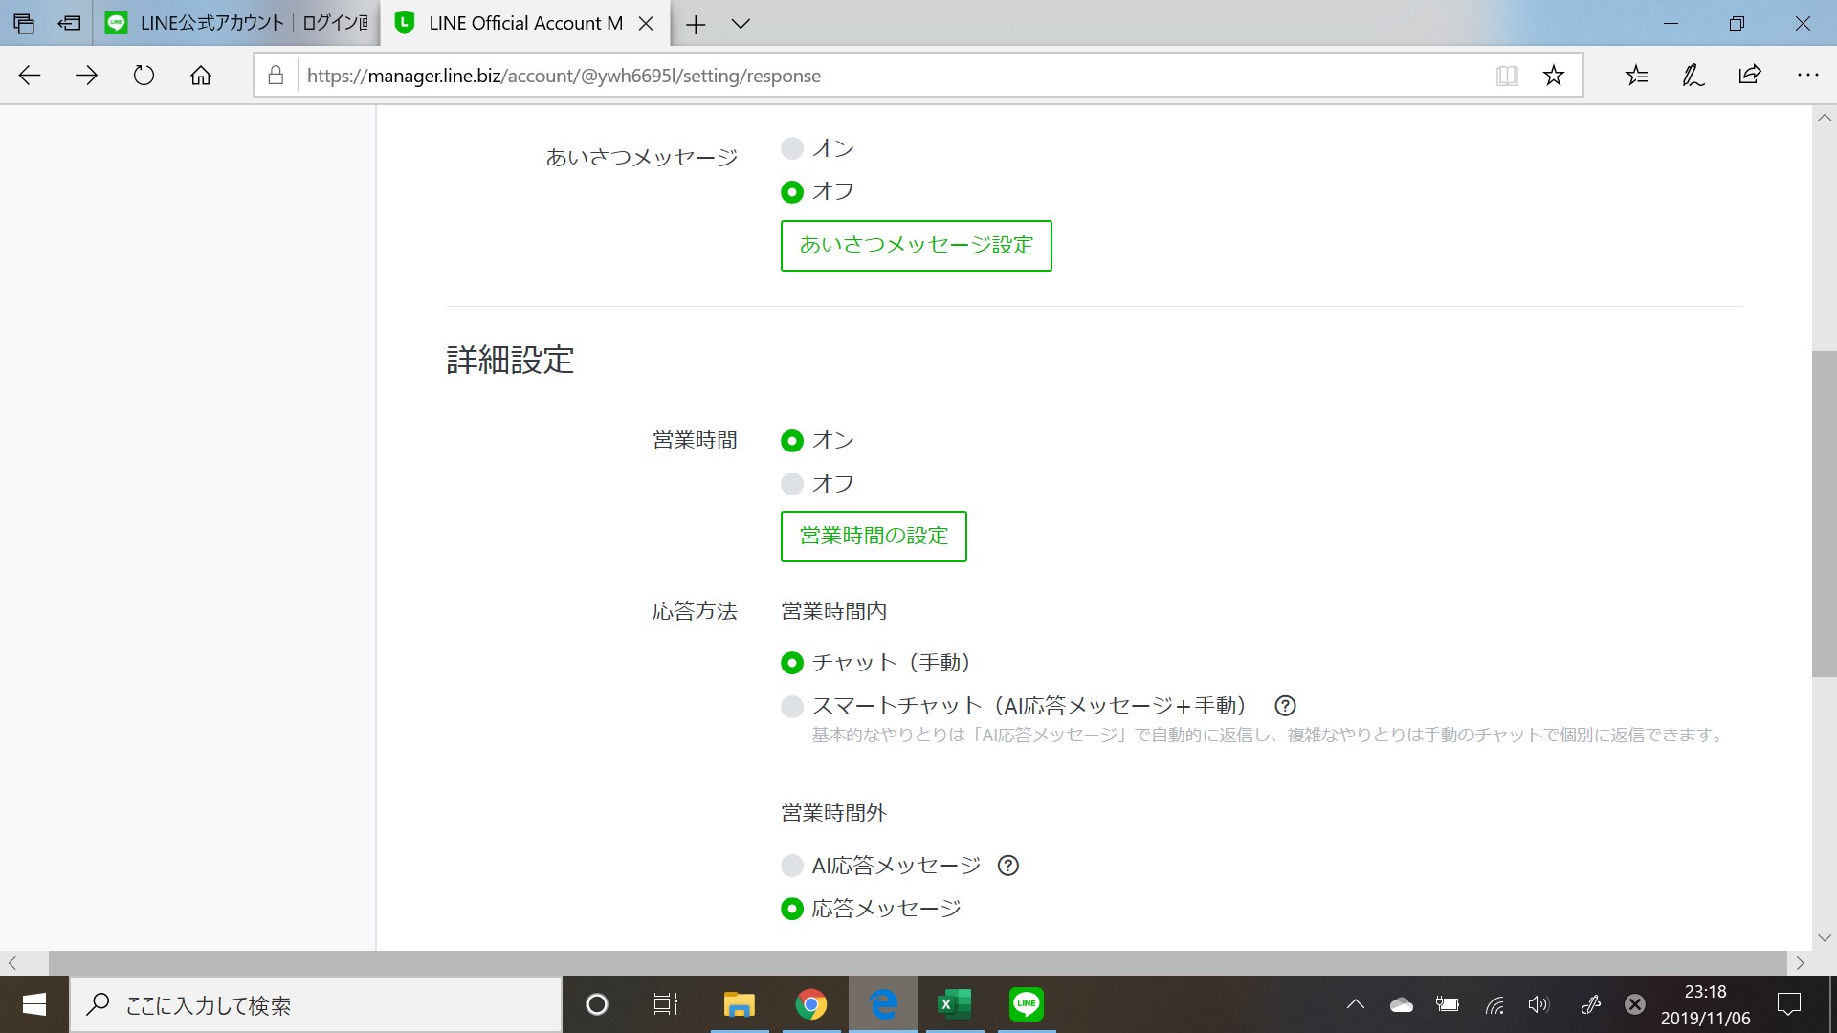The width and height of the screenshot is (1837, 1033).
Task: Show hidden system tray icons
Action: [1356, 1004]
